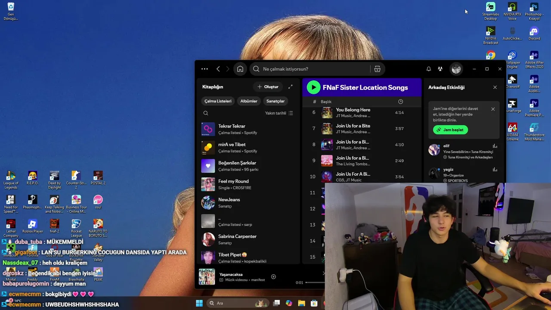Screen dimensions: 551x310
Task: Open the NewJeans artist page
Action: click(248, 203)
